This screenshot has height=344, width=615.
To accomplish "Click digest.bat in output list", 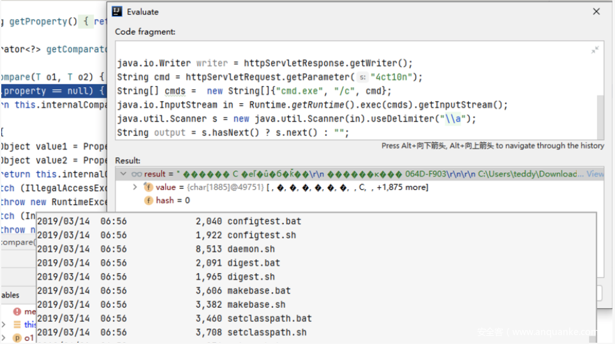I will (254, 263).
